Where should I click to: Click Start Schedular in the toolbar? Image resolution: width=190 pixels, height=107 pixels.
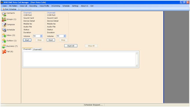9,9
